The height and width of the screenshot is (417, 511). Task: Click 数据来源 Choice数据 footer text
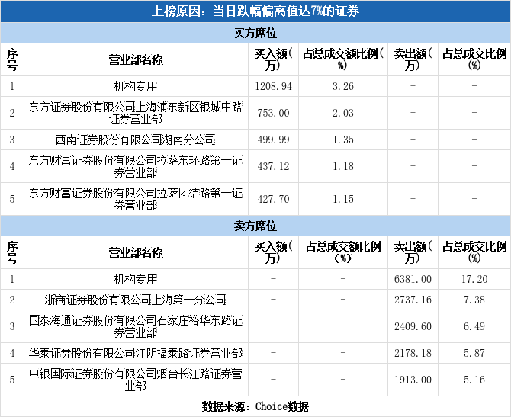[256, 406]
